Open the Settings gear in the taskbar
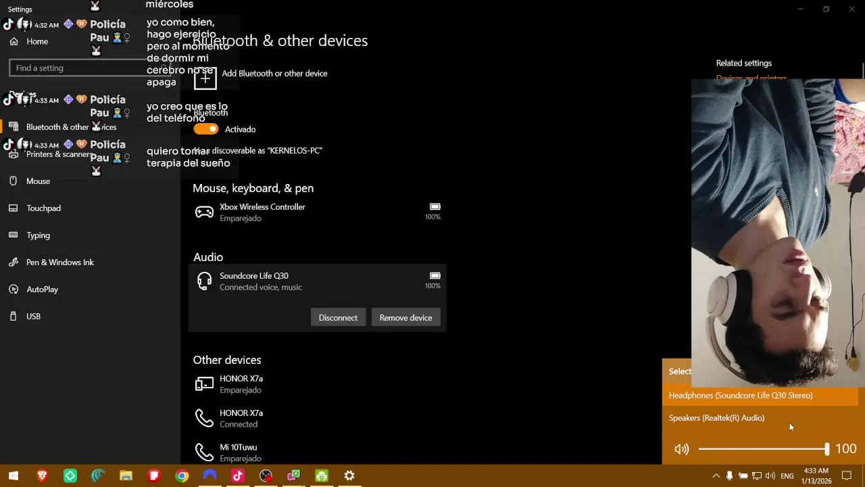This screenshot has height=487, width=865. tap(349, 476)
